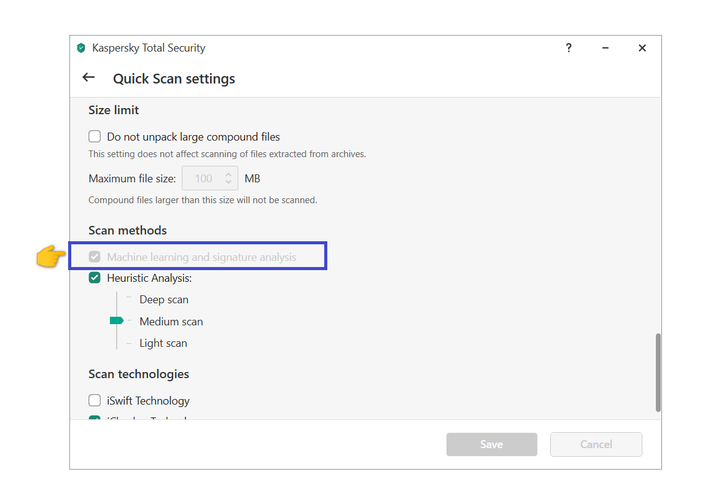Enable iSwift Technology checkbox

[95, 401]
